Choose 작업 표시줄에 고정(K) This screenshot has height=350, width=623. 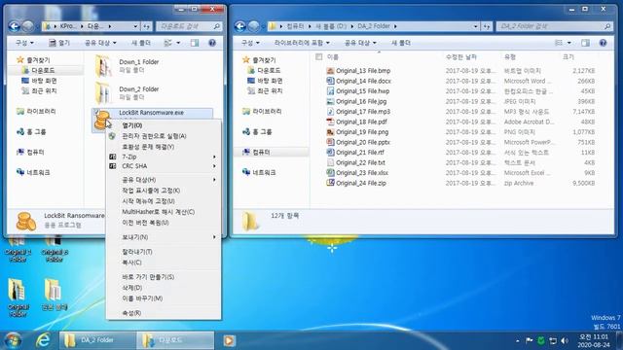(x=164, y=191)
